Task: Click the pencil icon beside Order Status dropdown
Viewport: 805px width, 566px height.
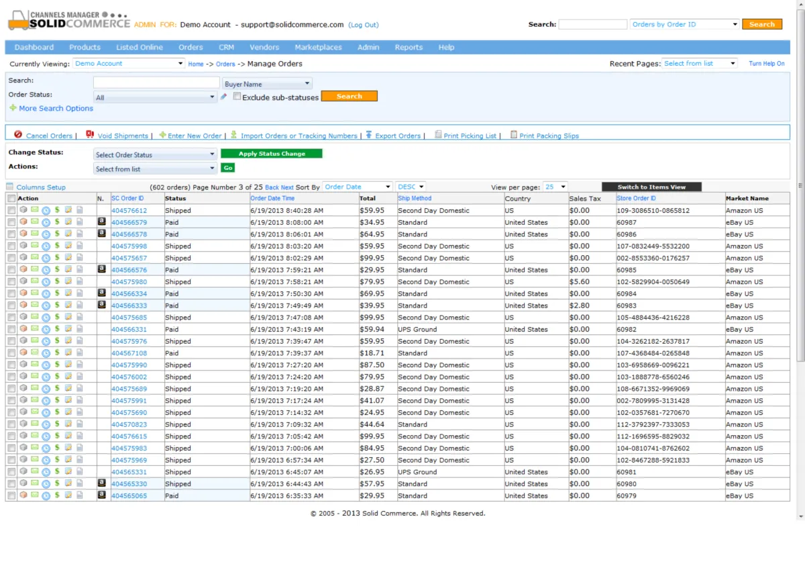Action: 224,97
